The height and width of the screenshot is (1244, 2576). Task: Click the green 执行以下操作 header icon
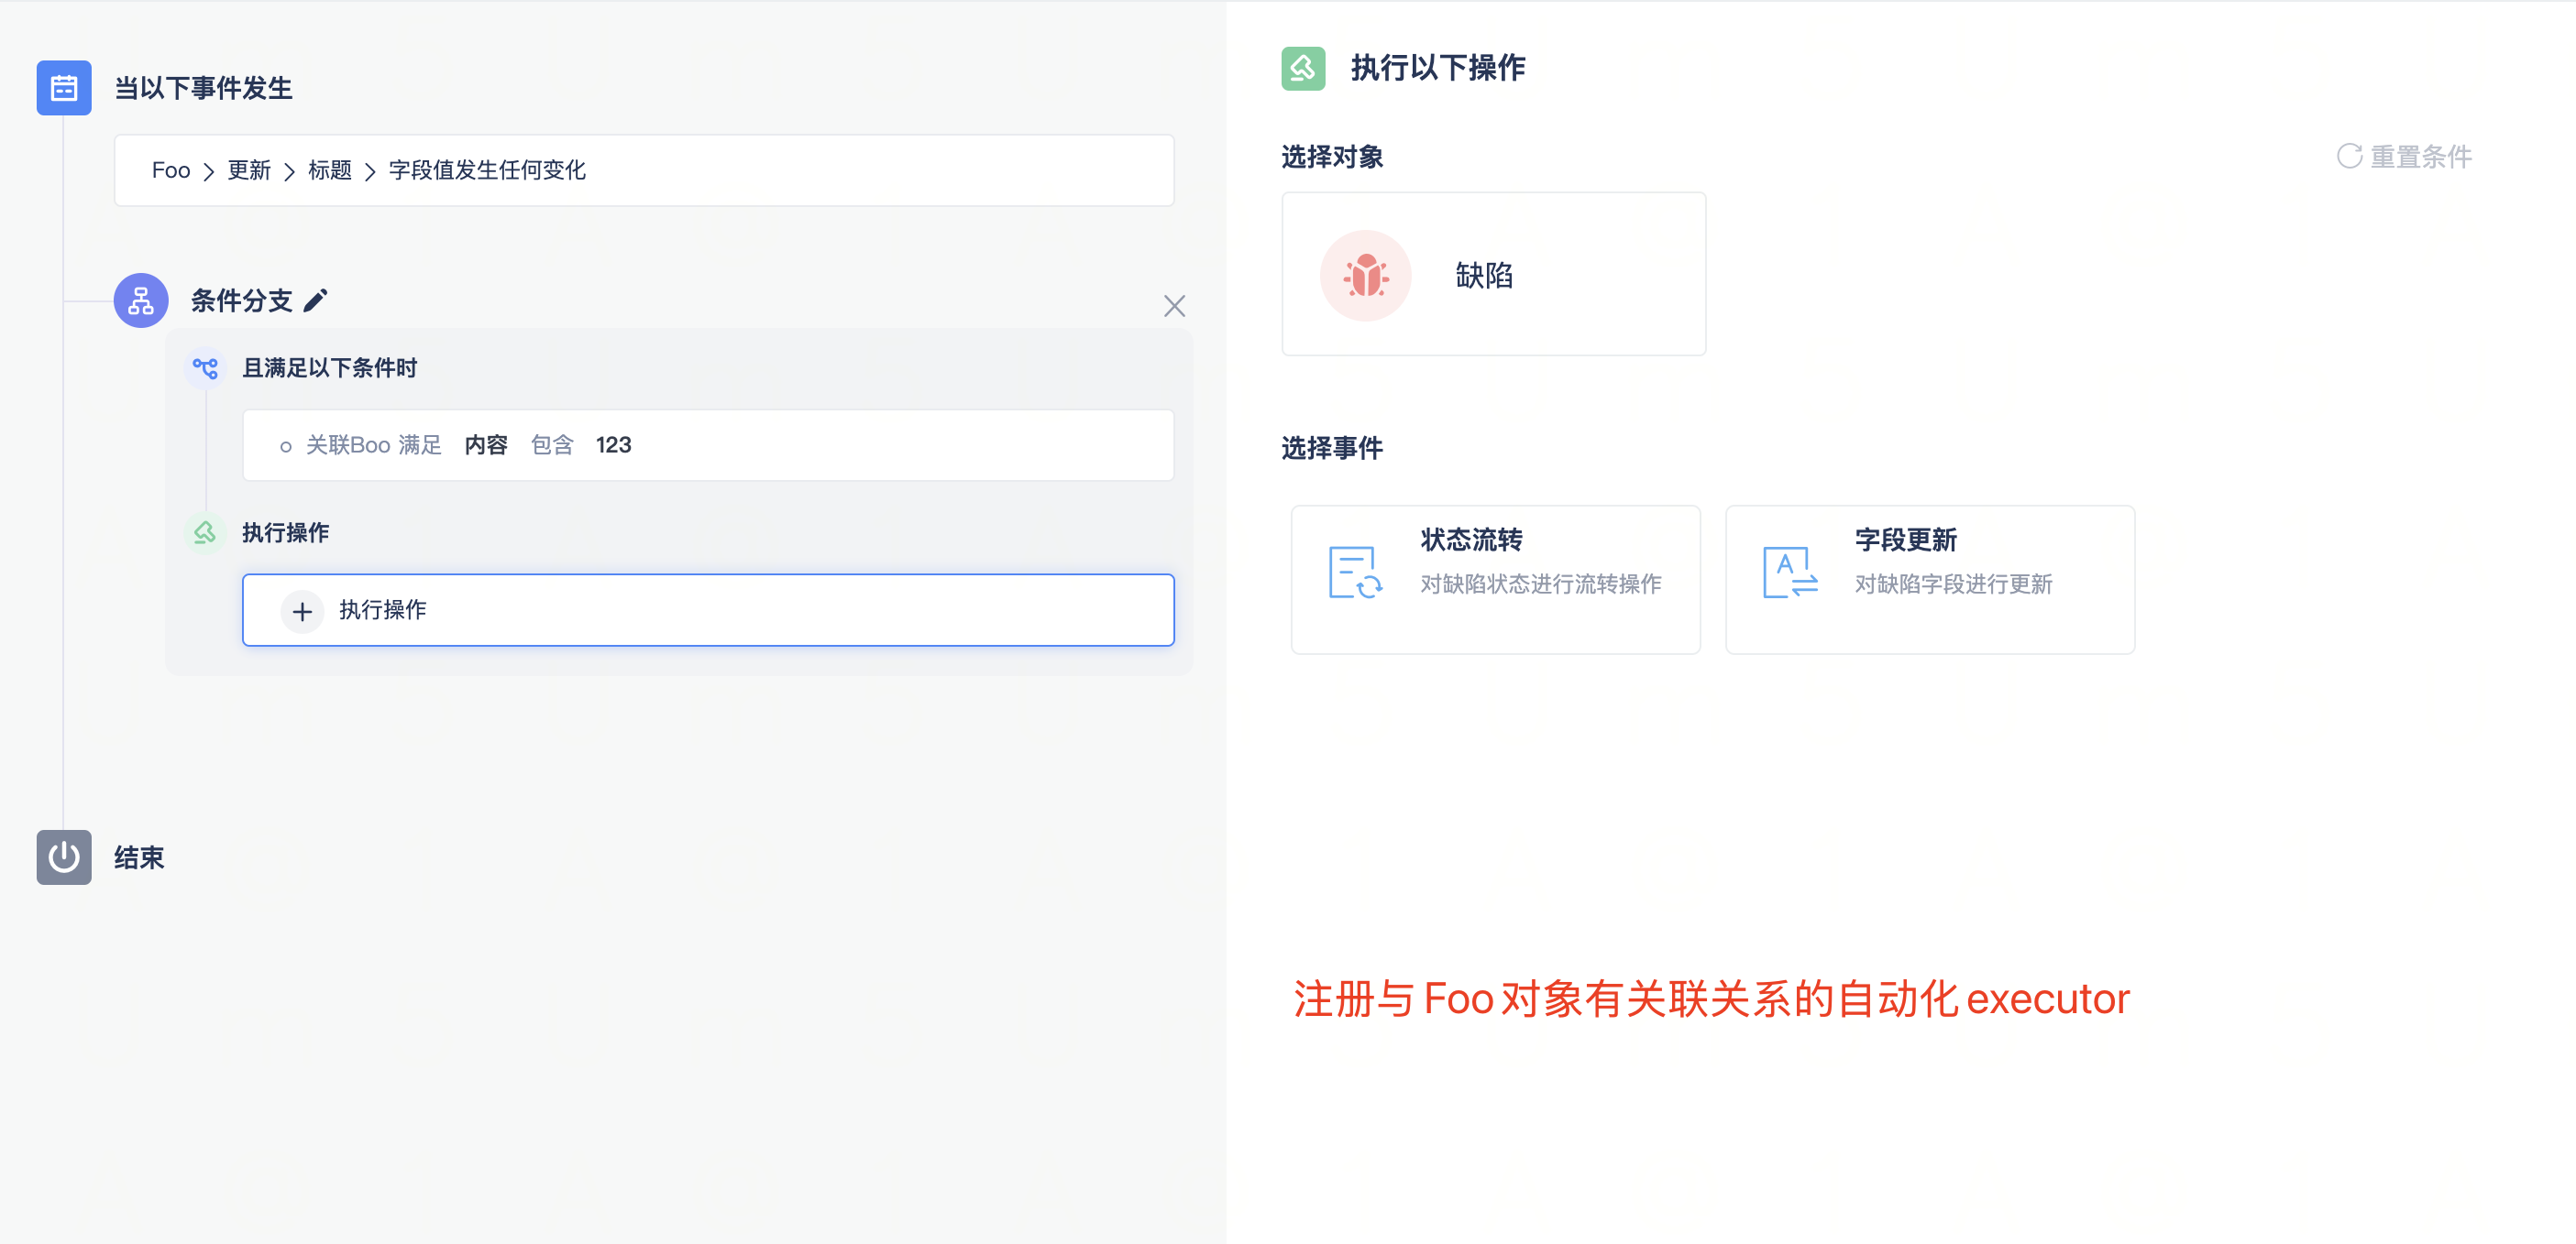(1302, 68)
